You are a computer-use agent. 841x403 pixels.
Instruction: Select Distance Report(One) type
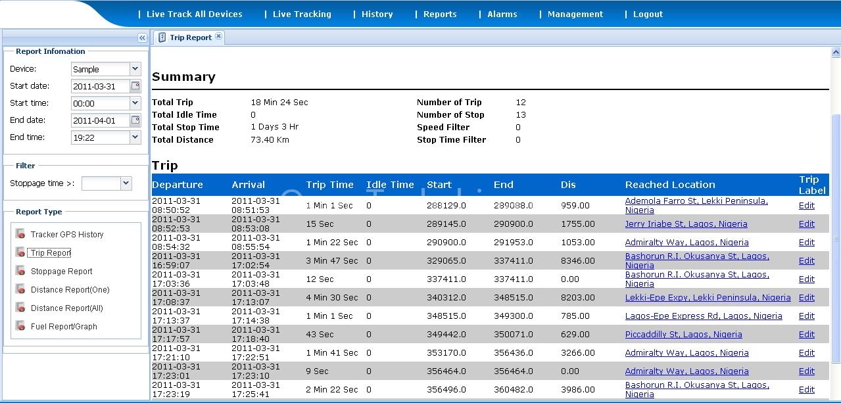(x=70, y=289)
